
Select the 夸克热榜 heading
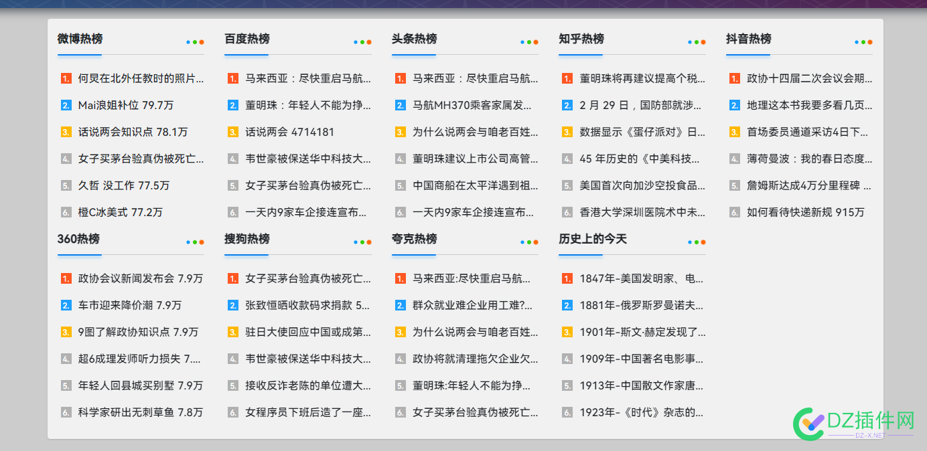pos(414,239)
